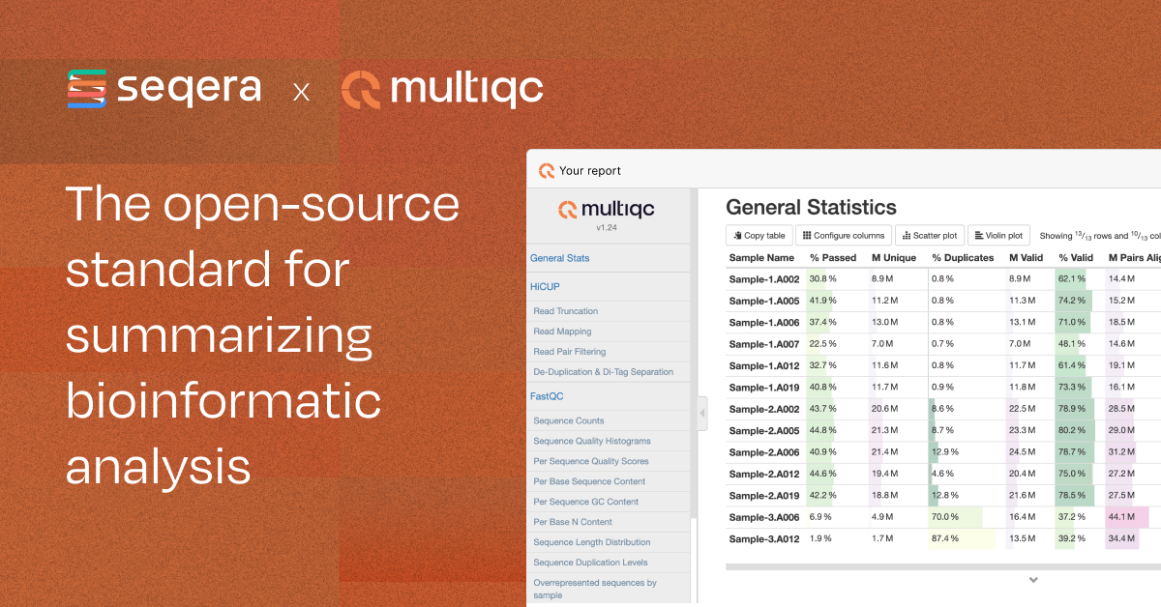The width and height of the screenshot is (1161, 607).
Task: Copy the table with Copy table button
Action: coord(759,235)
